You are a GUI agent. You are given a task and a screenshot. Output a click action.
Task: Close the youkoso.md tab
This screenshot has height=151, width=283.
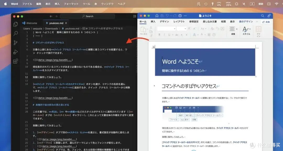[x=66, y=23]
